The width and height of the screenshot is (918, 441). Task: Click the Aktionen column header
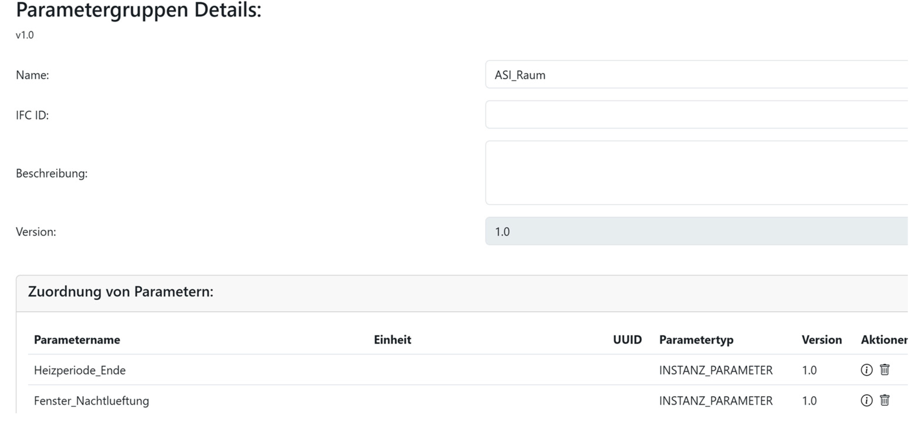click(x=883, y=340)
